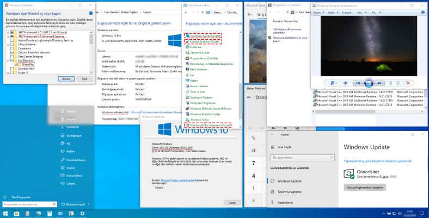The width and height of the screenshot is (429, 218).
Task: Rotate photo clockwise in Photo Viewer
Action: [x=399, y=83]
